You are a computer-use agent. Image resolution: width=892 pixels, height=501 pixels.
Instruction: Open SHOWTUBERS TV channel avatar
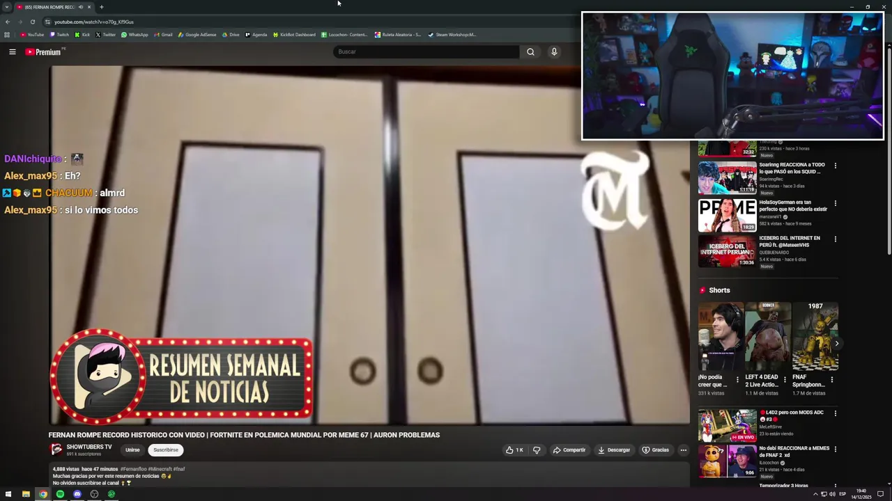[56, 450]
